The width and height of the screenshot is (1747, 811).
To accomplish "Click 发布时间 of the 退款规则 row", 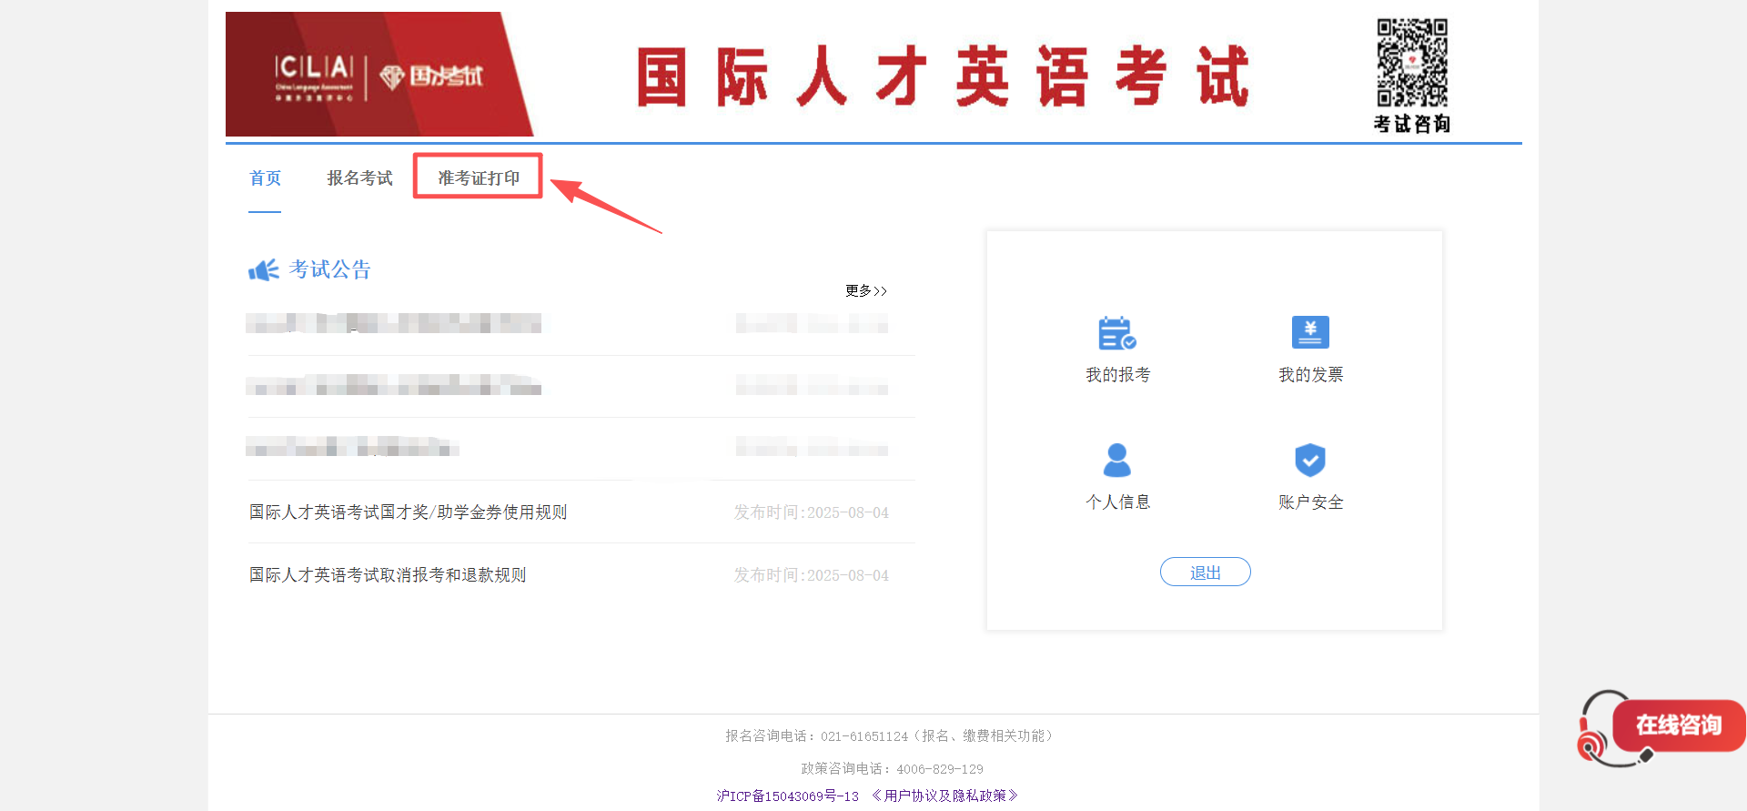I will tap(812, 576).
